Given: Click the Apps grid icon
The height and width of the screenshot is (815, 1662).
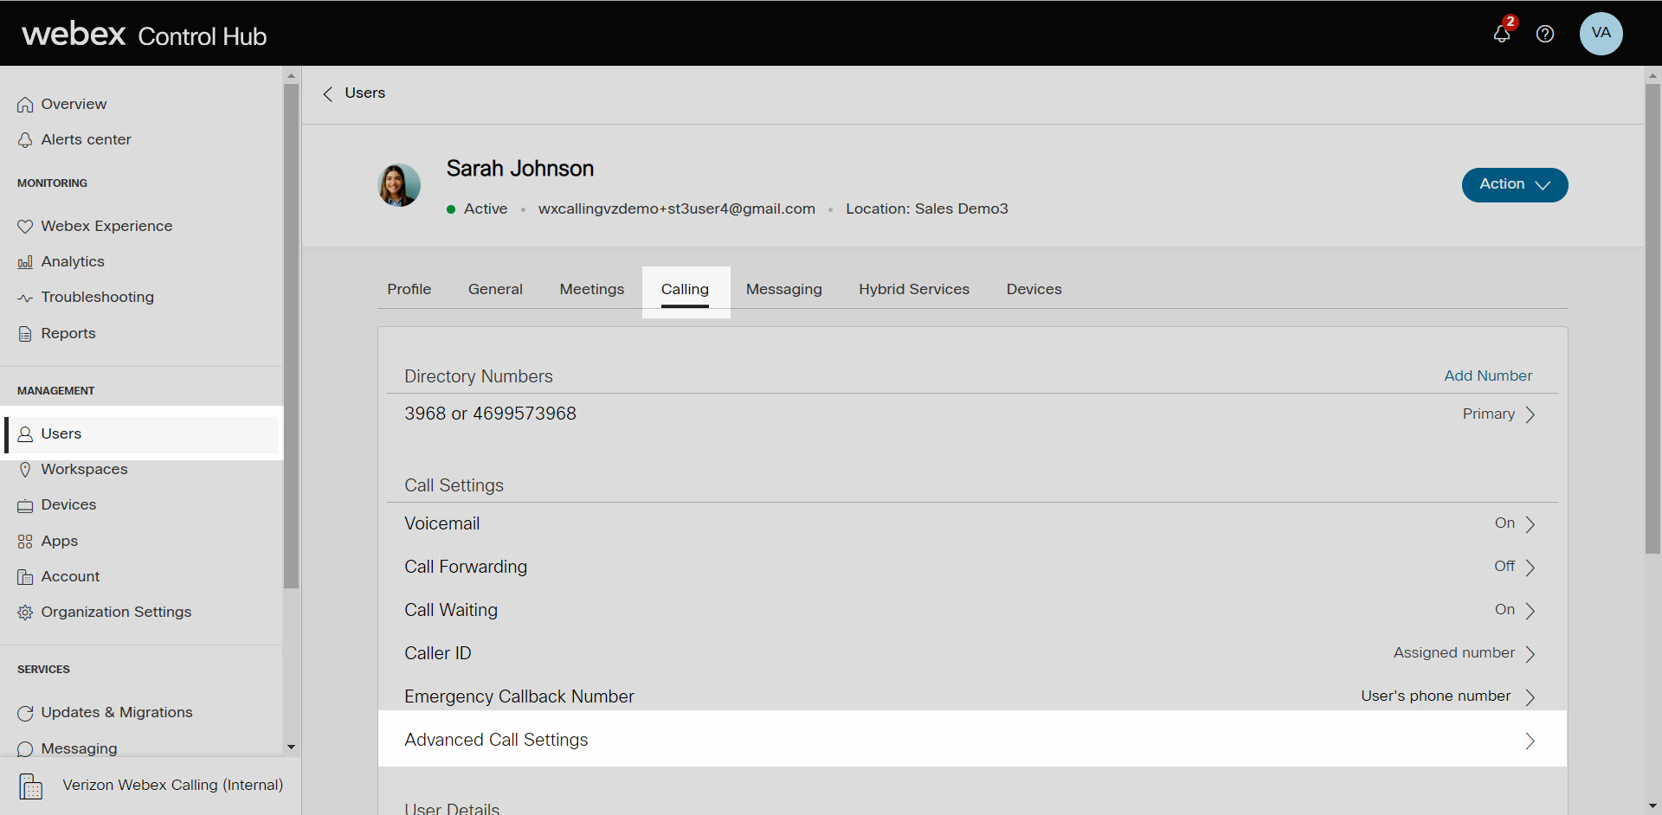Looking at the screenshot, I should 25,542.
